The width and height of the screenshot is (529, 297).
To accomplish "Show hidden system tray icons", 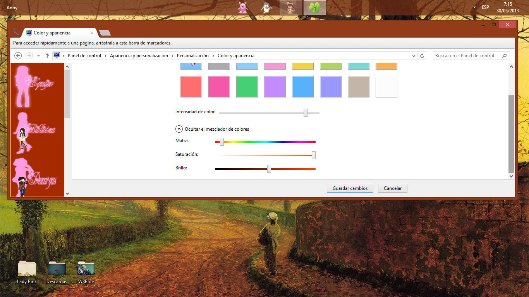I will [475, 7].
